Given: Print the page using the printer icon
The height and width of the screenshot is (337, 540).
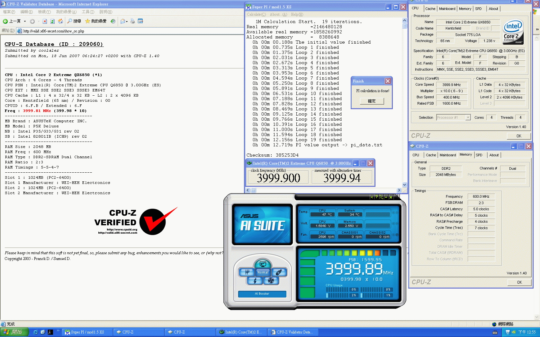Looking at the screenshot, I should point(133,21).
